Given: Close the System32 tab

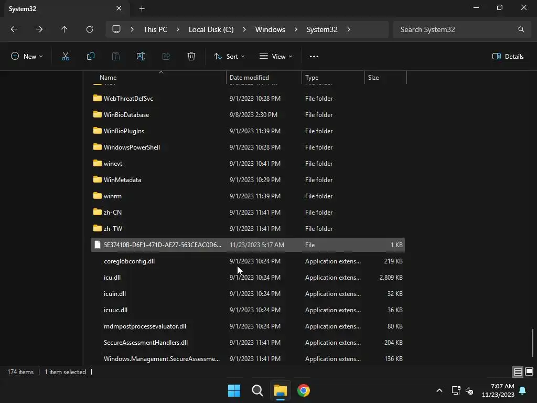Looking at the screenshot, I should coord(119,8).
